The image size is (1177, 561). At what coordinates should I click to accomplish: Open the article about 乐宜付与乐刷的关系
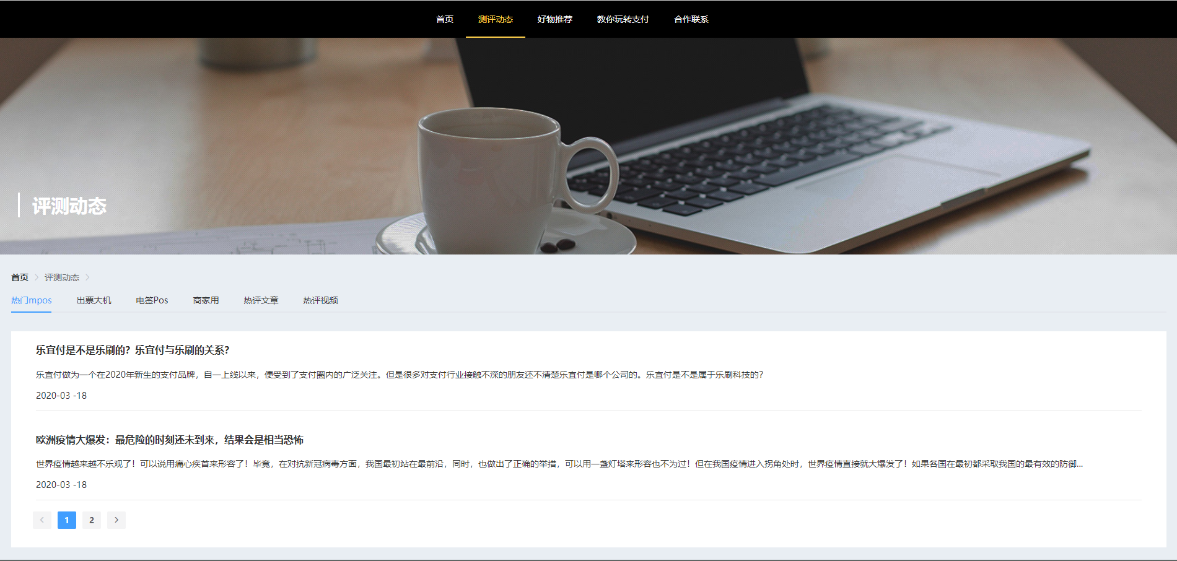click(133, 350)
